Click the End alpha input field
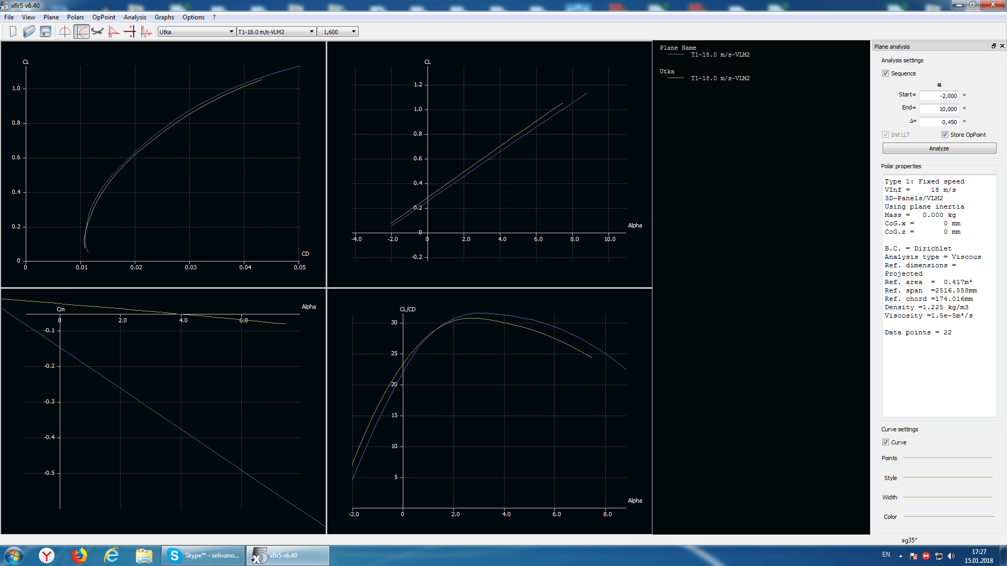 click(x=939, y=109)
